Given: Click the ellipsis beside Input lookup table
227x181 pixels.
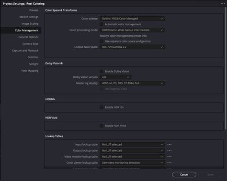Looking at the screenshot, I should [170, 144].
